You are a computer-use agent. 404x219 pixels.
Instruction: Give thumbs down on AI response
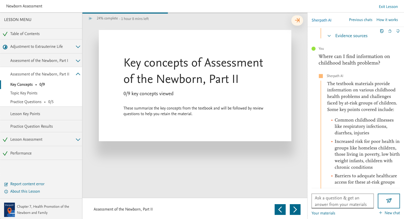tap(398, 31)
